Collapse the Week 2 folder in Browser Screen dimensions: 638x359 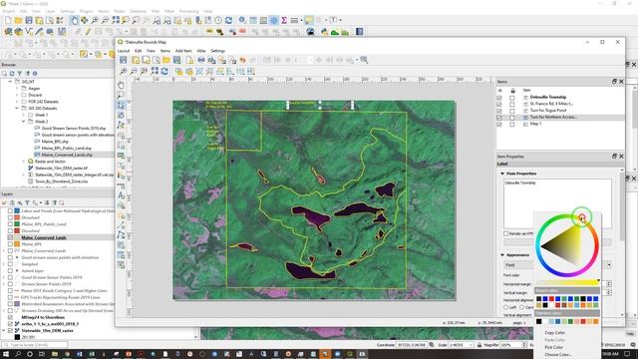tap(23, 122)
